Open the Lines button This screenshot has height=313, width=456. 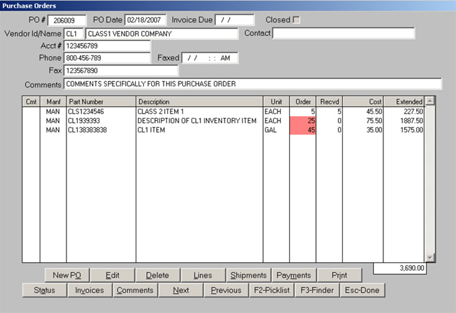tap(203, 275)
